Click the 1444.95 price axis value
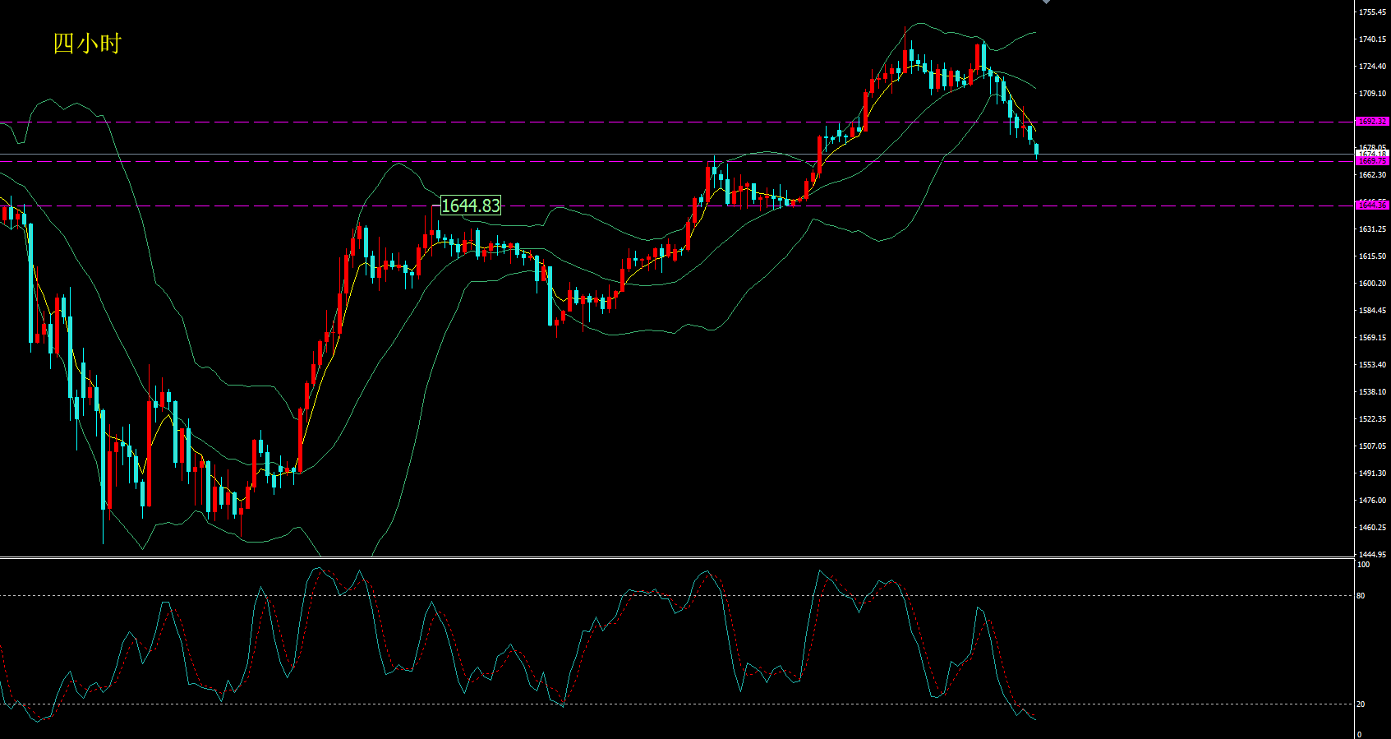Image resolution: width=1391 pixels, height=739 pixels. coord(1372,555)
